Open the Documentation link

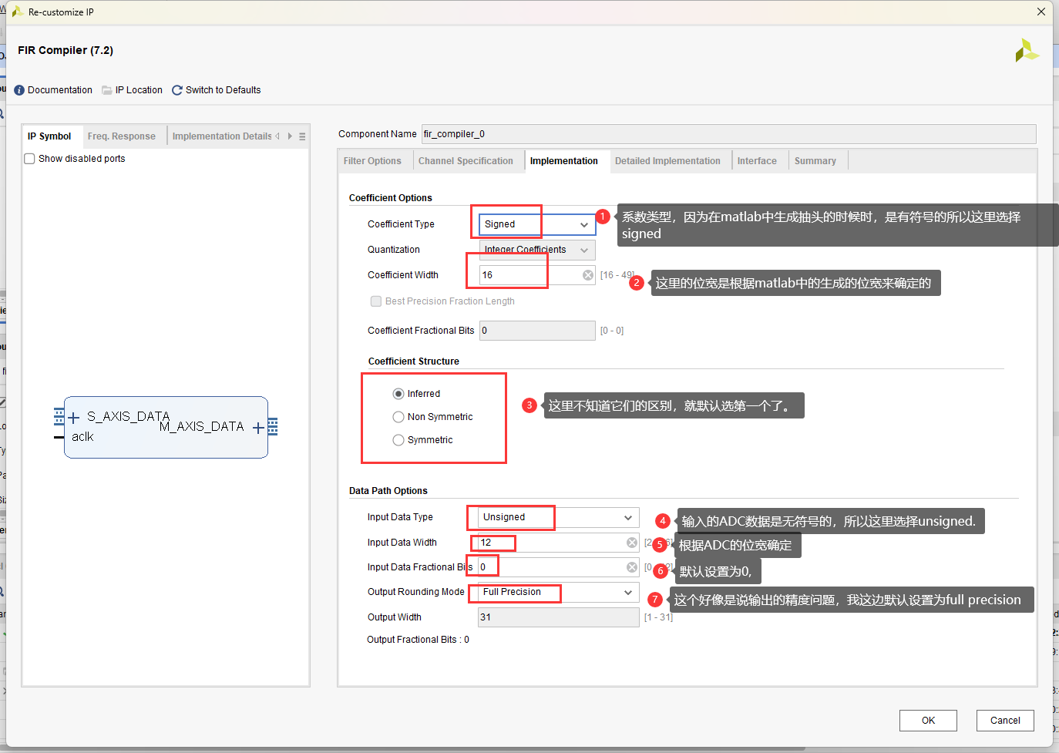pos(60,90)
